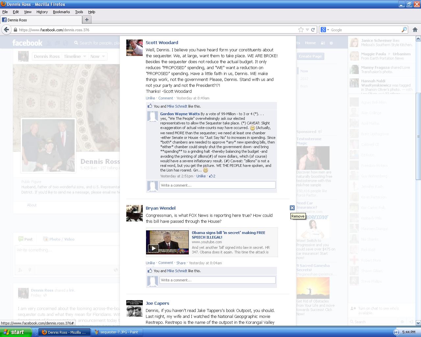Click the Facebook logo
This screenshot has height=337, width=421.
tap(27, 43)
